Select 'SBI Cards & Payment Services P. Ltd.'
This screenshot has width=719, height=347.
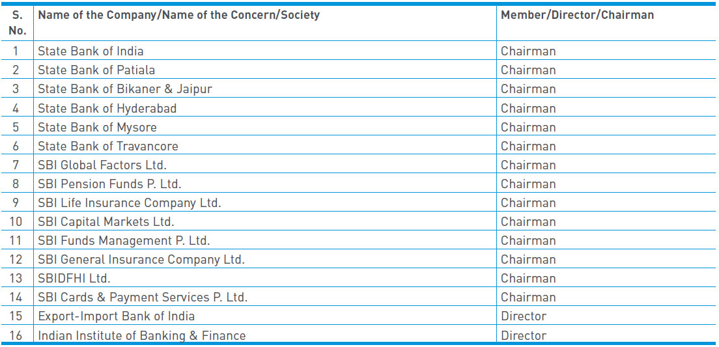point(143,297)
